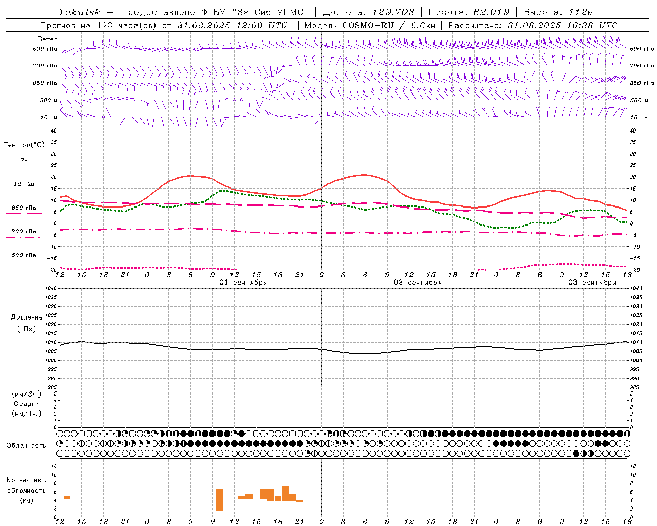Click the 'COSMO-RU / 6.6км' model label
This screenshot has height=526, width=657.
pos(389,25)
